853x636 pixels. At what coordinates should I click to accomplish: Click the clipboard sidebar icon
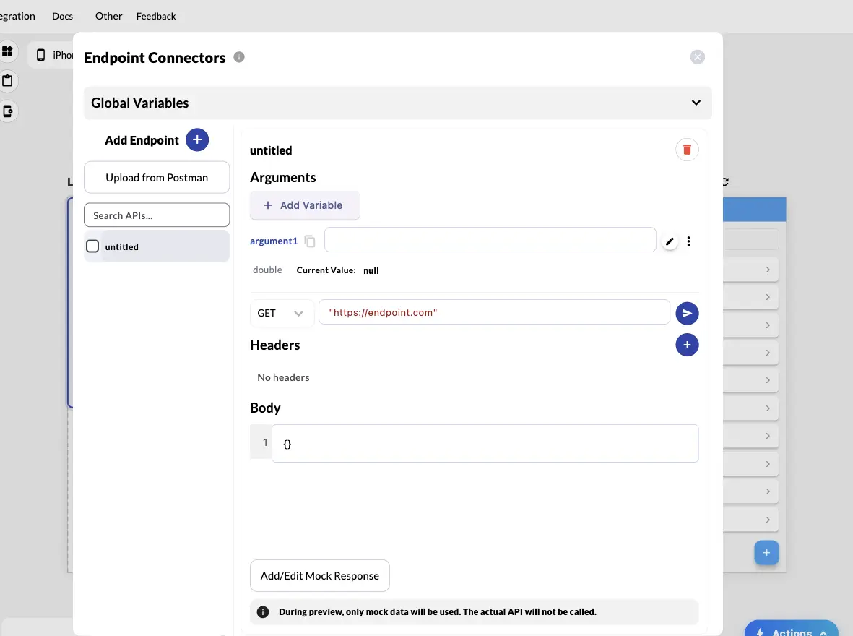(x=7, y=81)
